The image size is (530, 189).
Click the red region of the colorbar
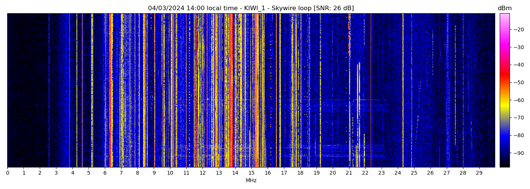(x=504, y=76)
